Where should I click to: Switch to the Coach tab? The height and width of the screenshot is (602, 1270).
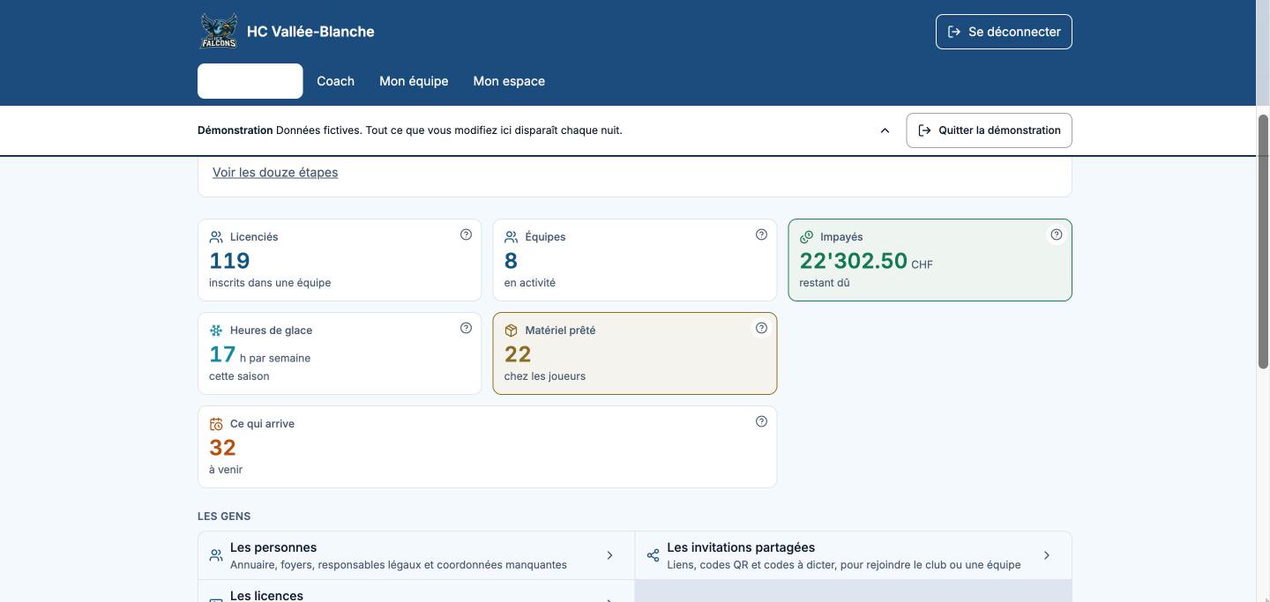click(x=335, y=81)
